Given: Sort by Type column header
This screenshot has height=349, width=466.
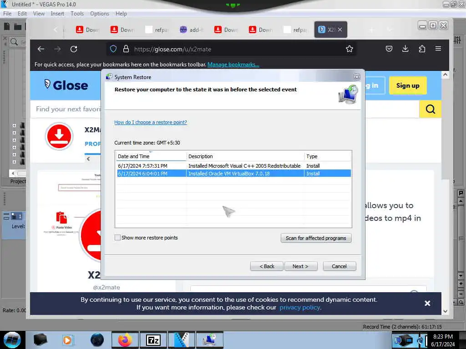Looking at the screenshot, I should click(328, 156).
